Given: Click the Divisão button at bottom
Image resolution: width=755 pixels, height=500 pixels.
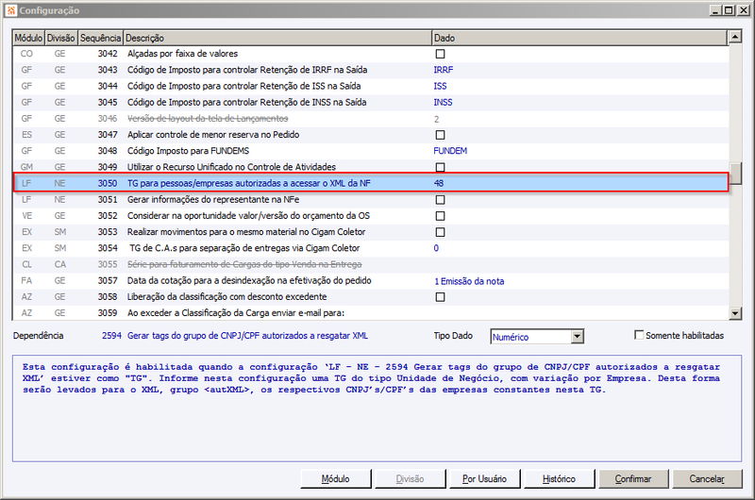Looking at the screenshot, I should pos(410,479).
